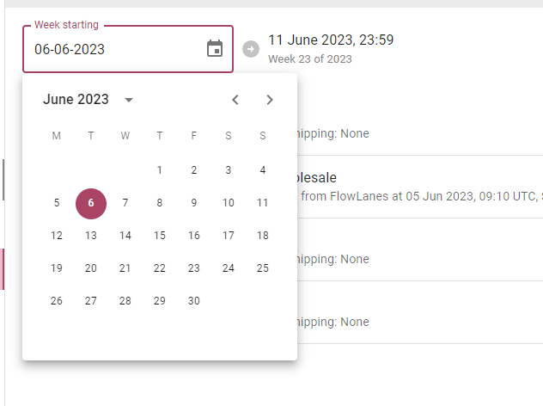Go to next month chevron

point(270,100)
